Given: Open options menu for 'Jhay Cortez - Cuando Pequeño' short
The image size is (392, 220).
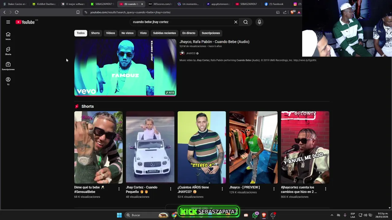Looking at the screenshot, I should tap(171, 189).
